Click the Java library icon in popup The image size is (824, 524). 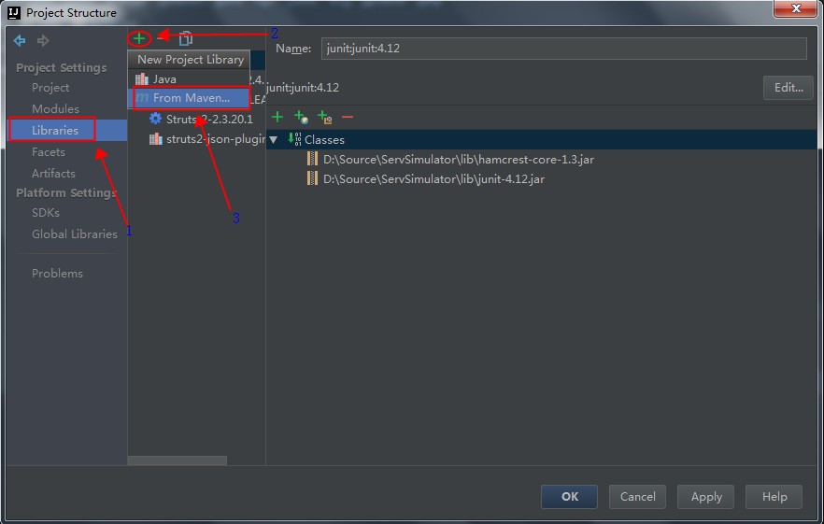pos(142,78)
